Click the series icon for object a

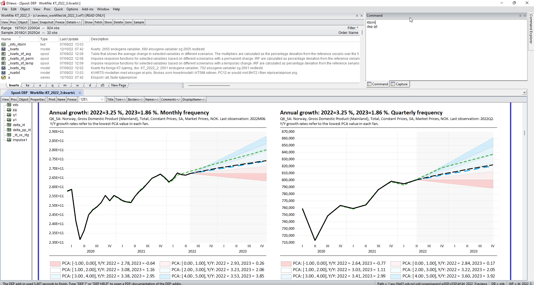4,77
